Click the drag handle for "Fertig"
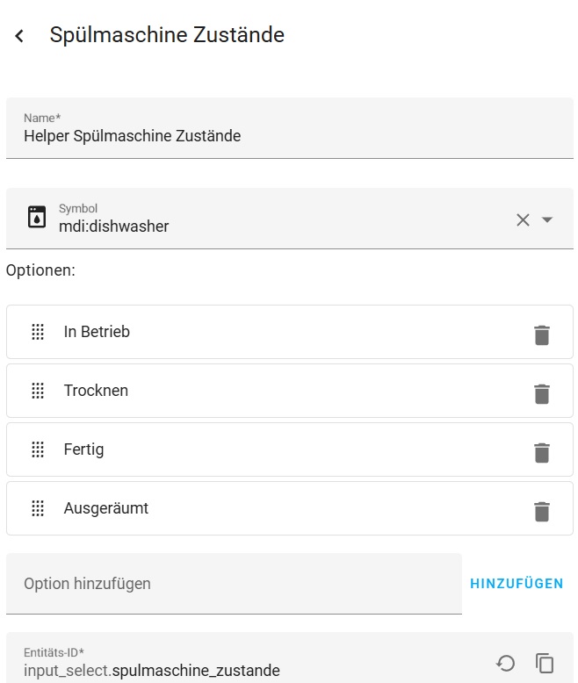The width and height of the screenshot is (578, 683). pos(38,449)
